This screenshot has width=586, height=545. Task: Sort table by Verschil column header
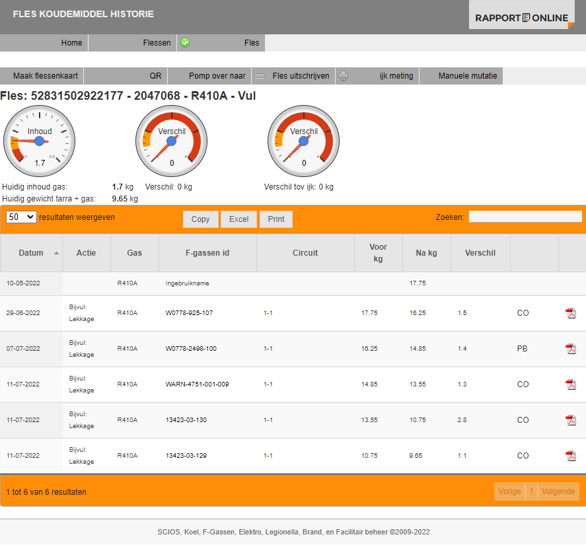tap(480, 253)
